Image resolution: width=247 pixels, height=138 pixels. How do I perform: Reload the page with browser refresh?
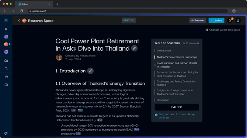pos(21,11)
